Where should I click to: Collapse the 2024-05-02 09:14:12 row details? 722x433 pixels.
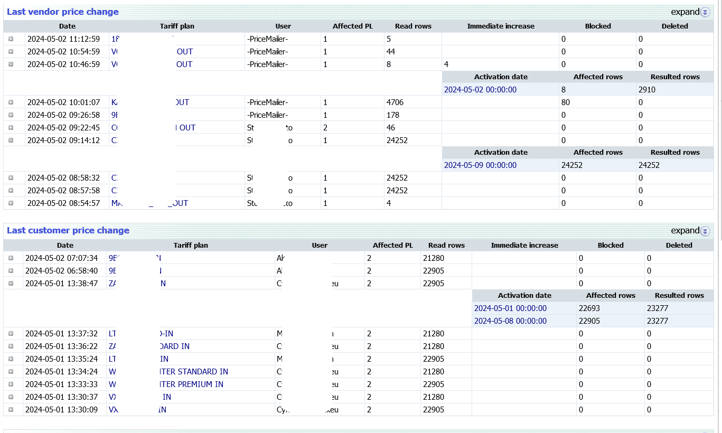click(11, 140)
